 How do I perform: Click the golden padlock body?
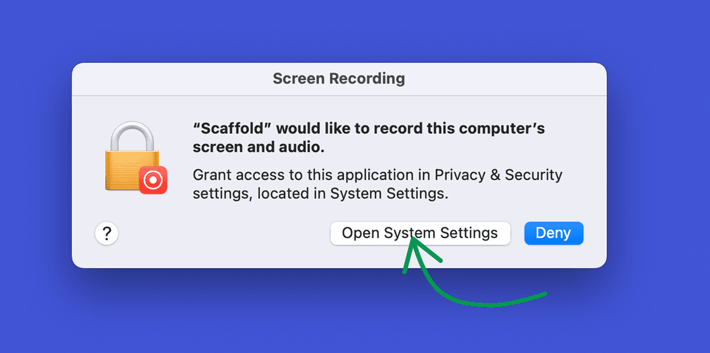(125, 168)
